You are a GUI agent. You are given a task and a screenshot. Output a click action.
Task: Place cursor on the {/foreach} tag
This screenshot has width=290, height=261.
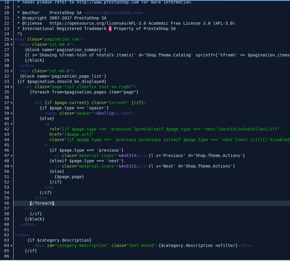[42, 203]
